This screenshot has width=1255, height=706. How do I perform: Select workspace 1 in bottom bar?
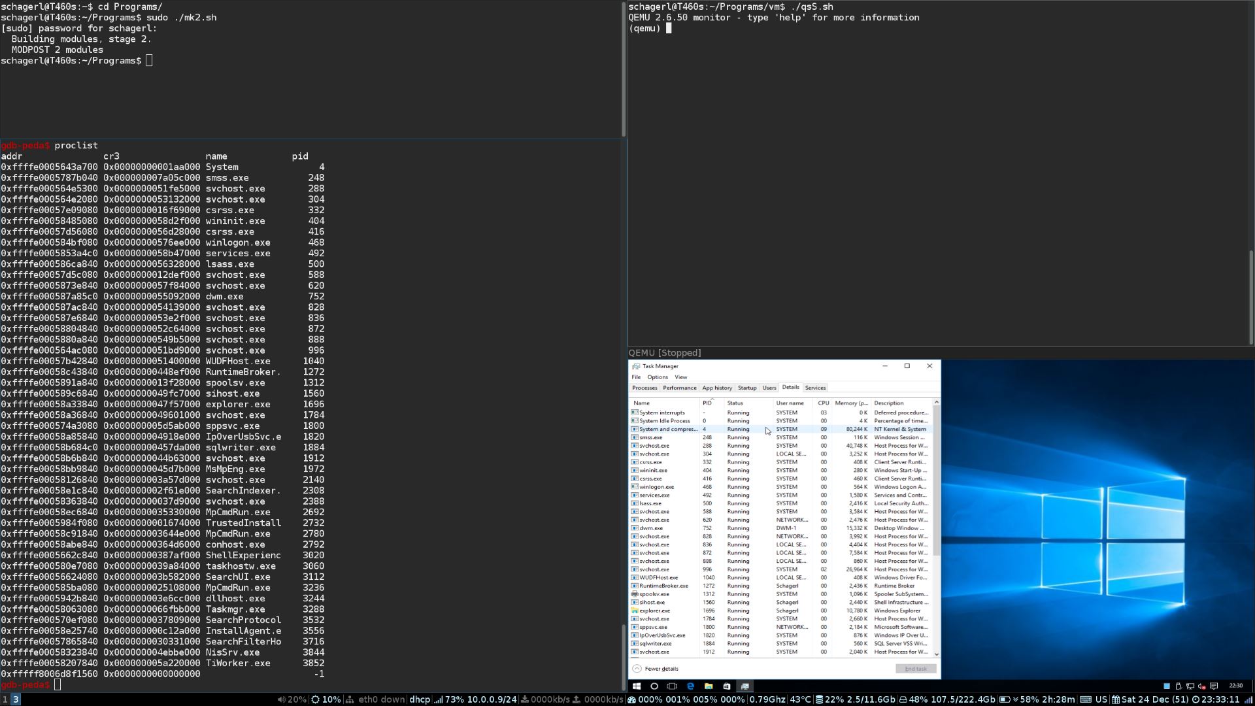click(5, 699)
